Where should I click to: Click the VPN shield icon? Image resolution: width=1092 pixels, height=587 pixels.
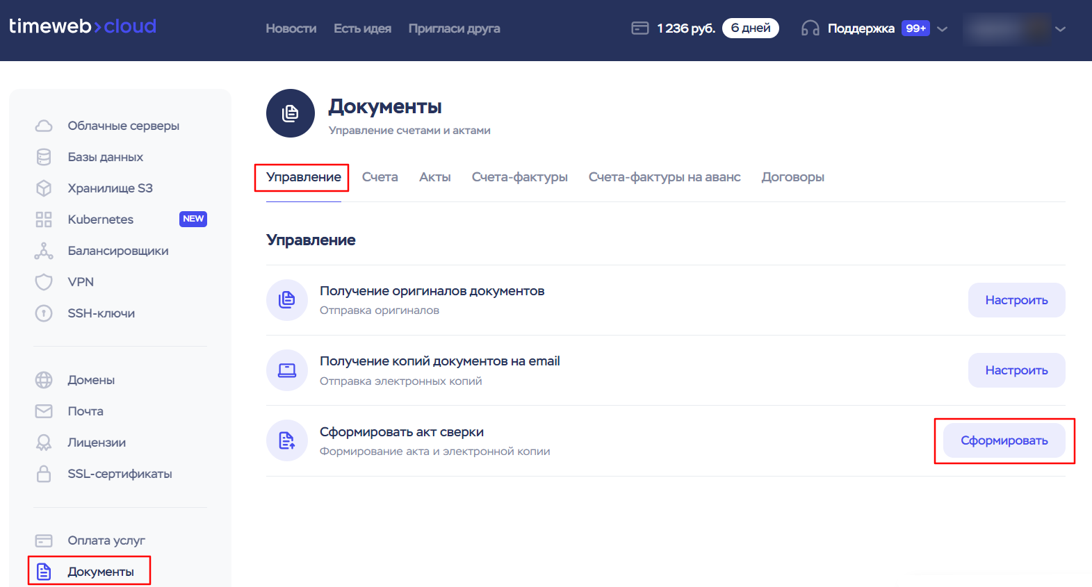point(44,282)
